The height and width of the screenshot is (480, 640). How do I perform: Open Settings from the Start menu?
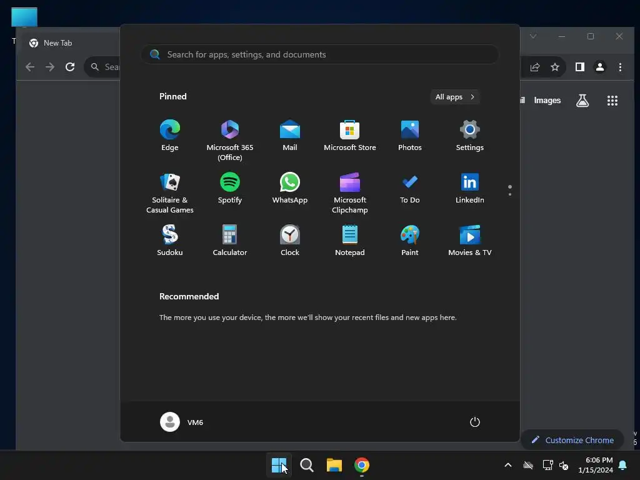470,136
